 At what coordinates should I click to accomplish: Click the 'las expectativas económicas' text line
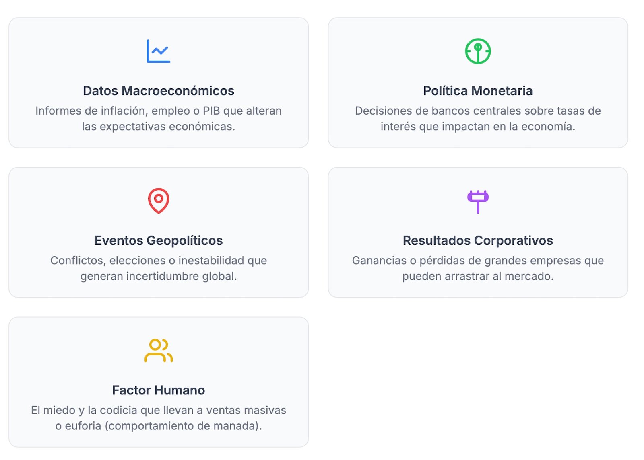coord(159,127)
